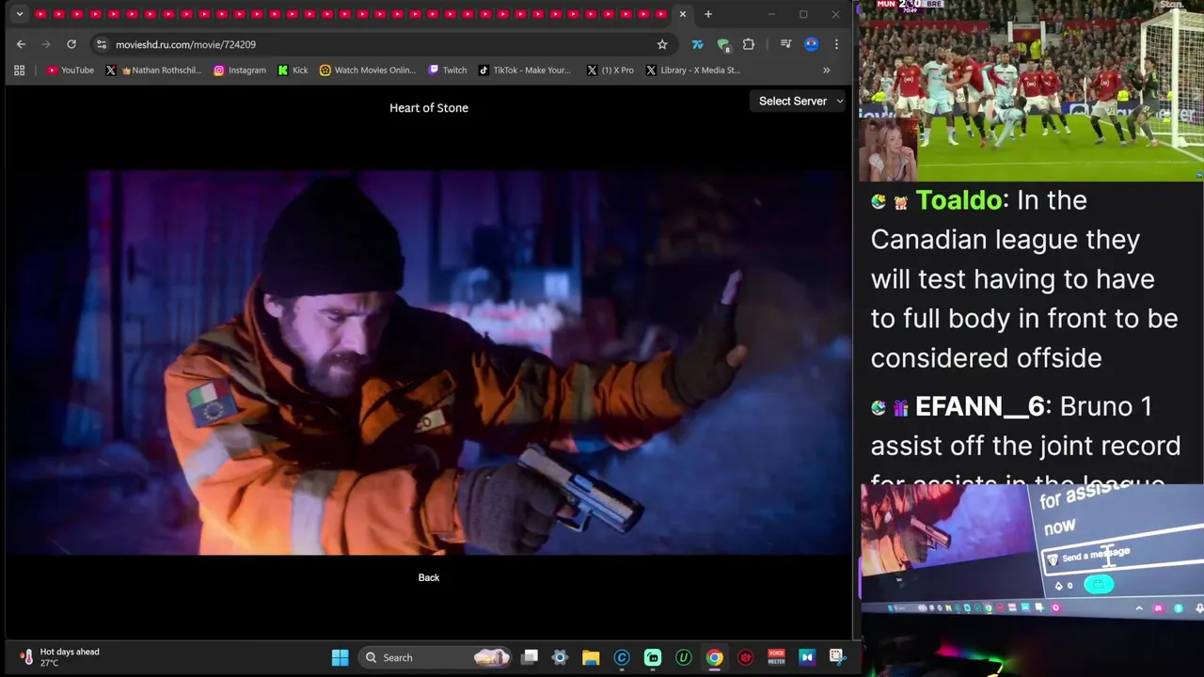Open the red round app on taskbar
The height and width of the screenshot is (677, 1204).
point(746,657)
